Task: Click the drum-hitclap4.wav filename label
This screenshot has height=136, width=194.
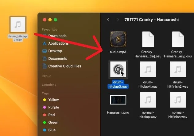Action: coord(148,84)
